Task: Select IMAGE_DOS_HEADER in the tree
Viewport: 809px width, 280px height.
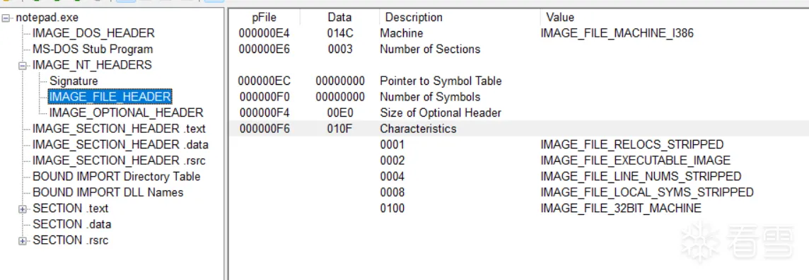Action: pyautogui.click(x=93, y=33)
